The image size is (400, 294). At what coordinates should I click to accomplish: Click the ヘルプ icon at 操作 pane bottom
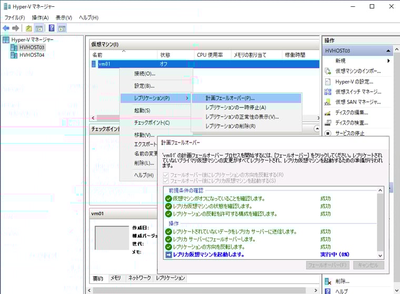click(x=328, y=291)
